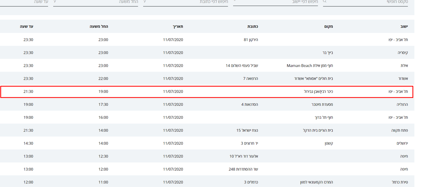Select the 'עד שעה' end-time filter field
The width and height of the screenshot is (423, 187).
pos(27,2)
